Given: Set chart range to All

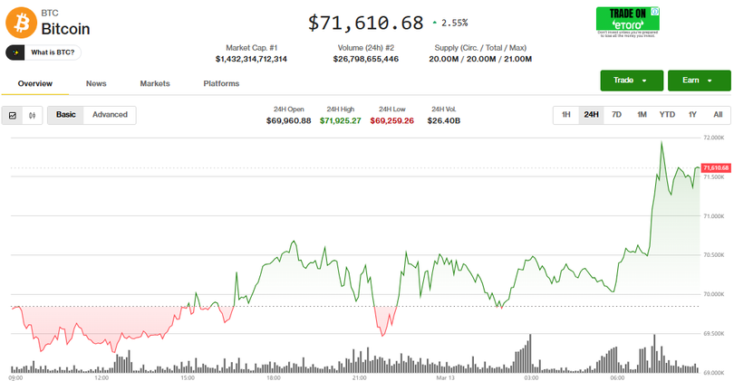Looking at the screenshot, I should tap(718, 115).
